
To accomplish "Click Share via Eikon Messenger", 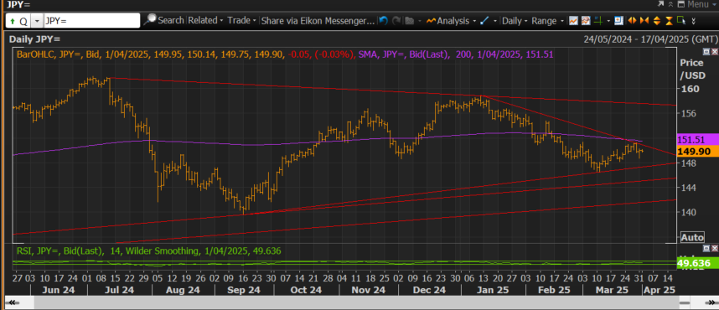I will point(318,21).
